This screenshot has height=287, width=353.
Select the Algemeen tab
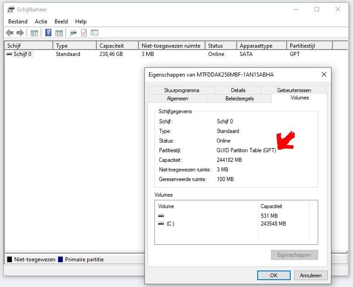[177, 99]
